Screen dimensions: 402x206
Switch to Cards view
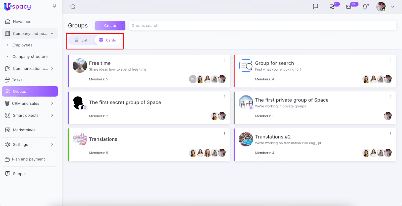tap(108, 40)
